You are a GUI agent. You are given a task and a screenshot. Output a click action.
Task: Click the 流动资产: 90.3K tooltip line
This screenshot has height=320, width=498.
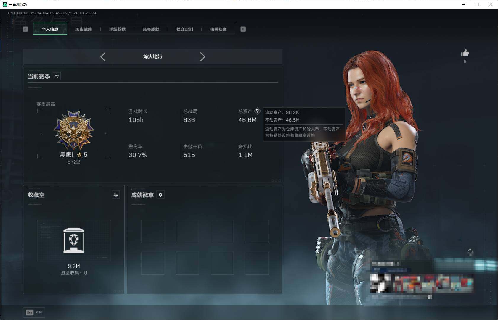coord(282,112)
